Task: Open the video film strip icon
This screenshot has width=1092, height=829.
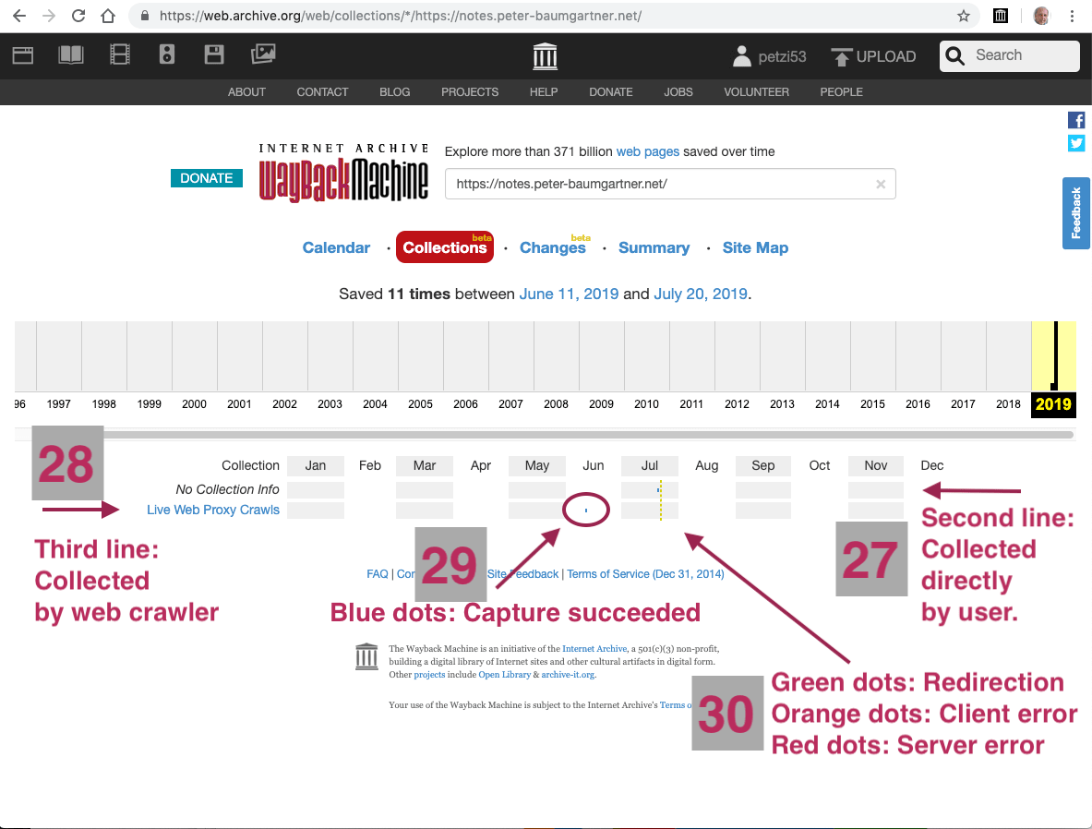Action: [x=120, y=55]
